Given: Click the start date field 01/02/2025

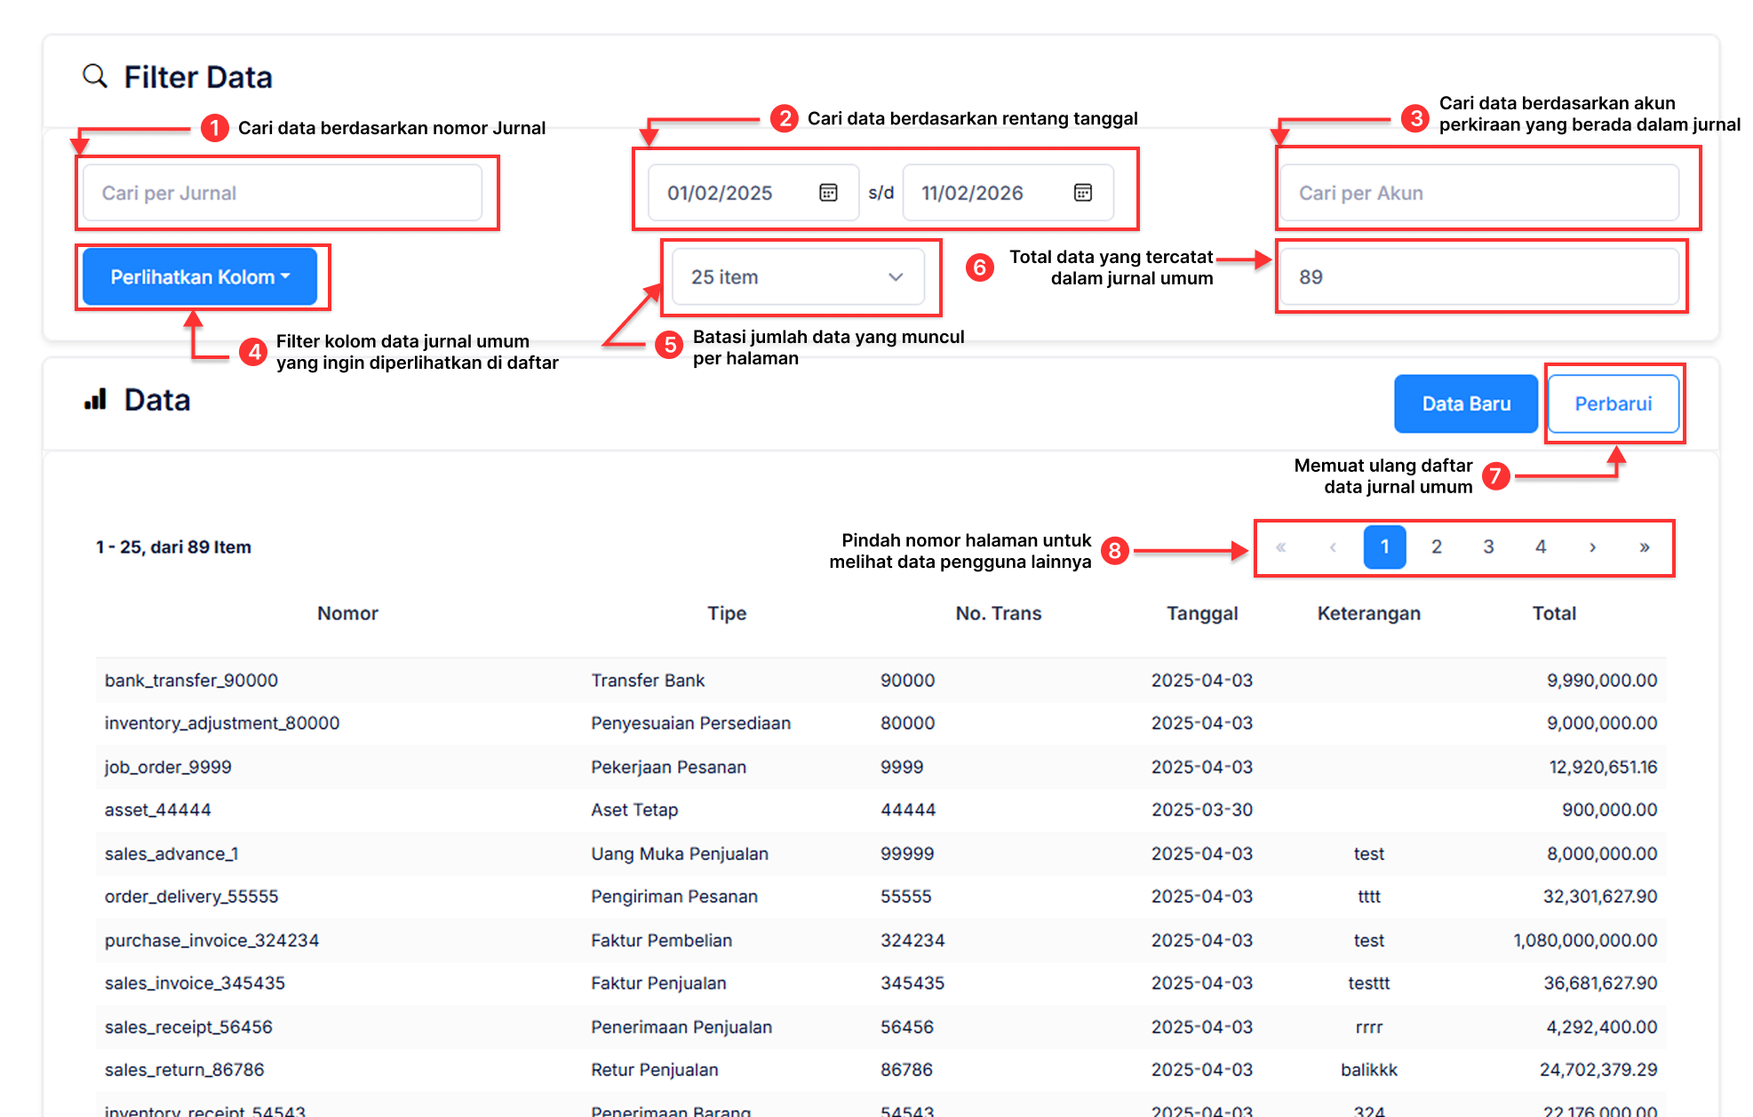Looking at the screenshot, I should pos(721,193).
